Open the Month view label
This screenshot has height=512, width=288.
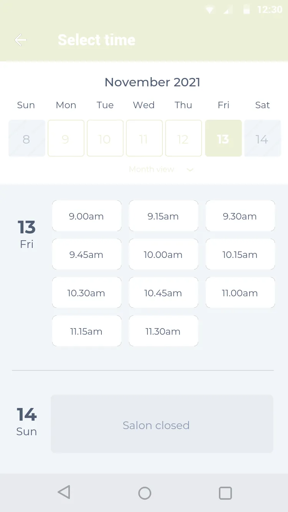pyautogui.click(x=151, y=169)
